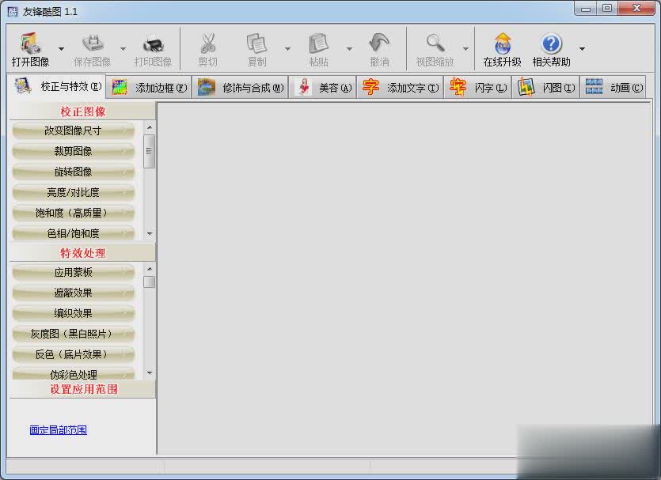This screenshot has height=480, width=661.
Task: Click the 复制 copy icon
Action: tap(256, 45)
